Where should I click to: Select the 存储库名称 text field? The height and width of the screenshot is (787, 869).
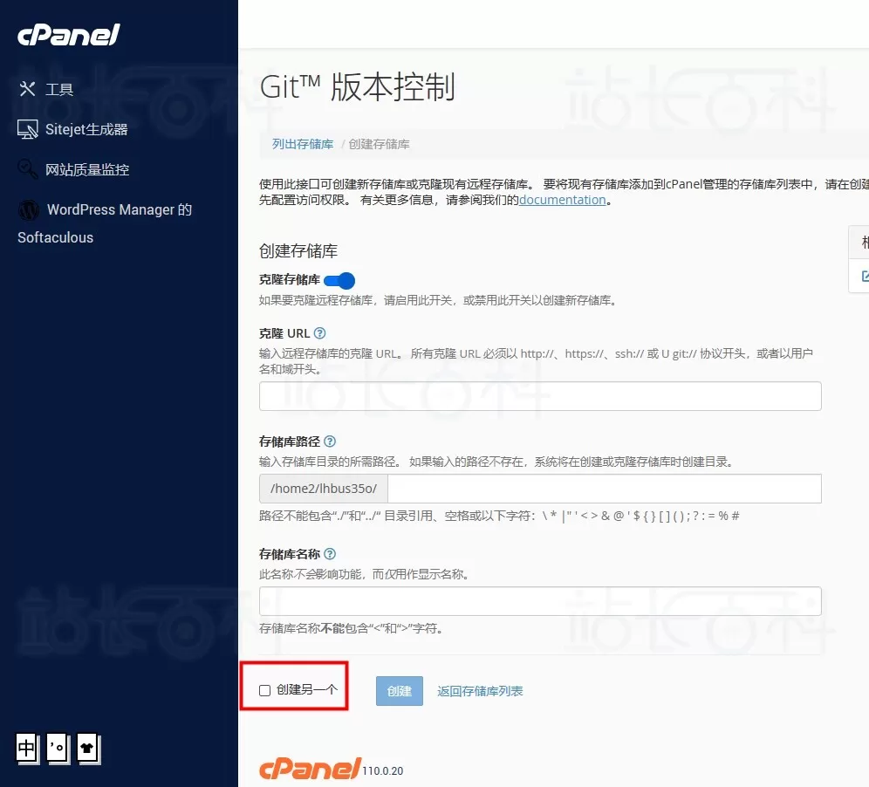(x=540, y=600)
